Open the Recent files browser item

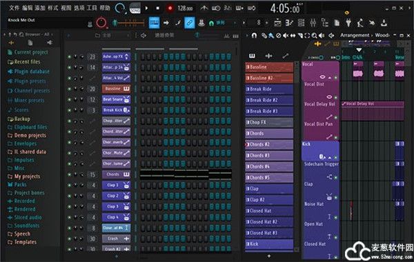(x=24, y=62)
